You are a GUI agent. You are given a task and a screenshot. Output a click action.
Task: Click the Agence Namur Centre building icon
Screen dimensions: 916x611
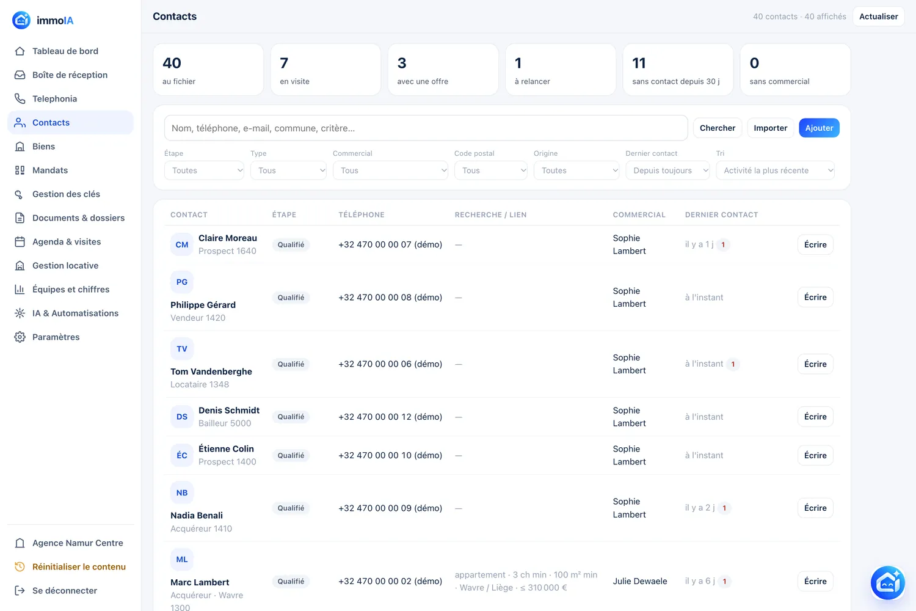pyautogui.click(x=20, y=543)
